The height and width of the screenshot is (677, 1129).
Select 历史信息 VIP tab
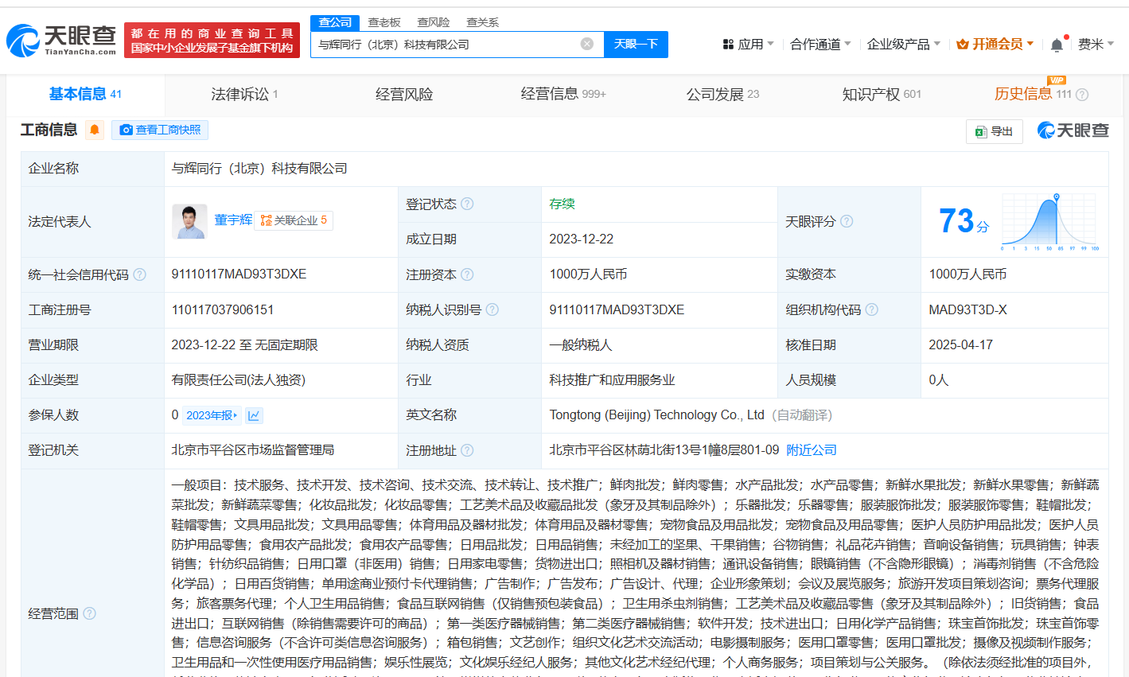[x=1033, y=94]
